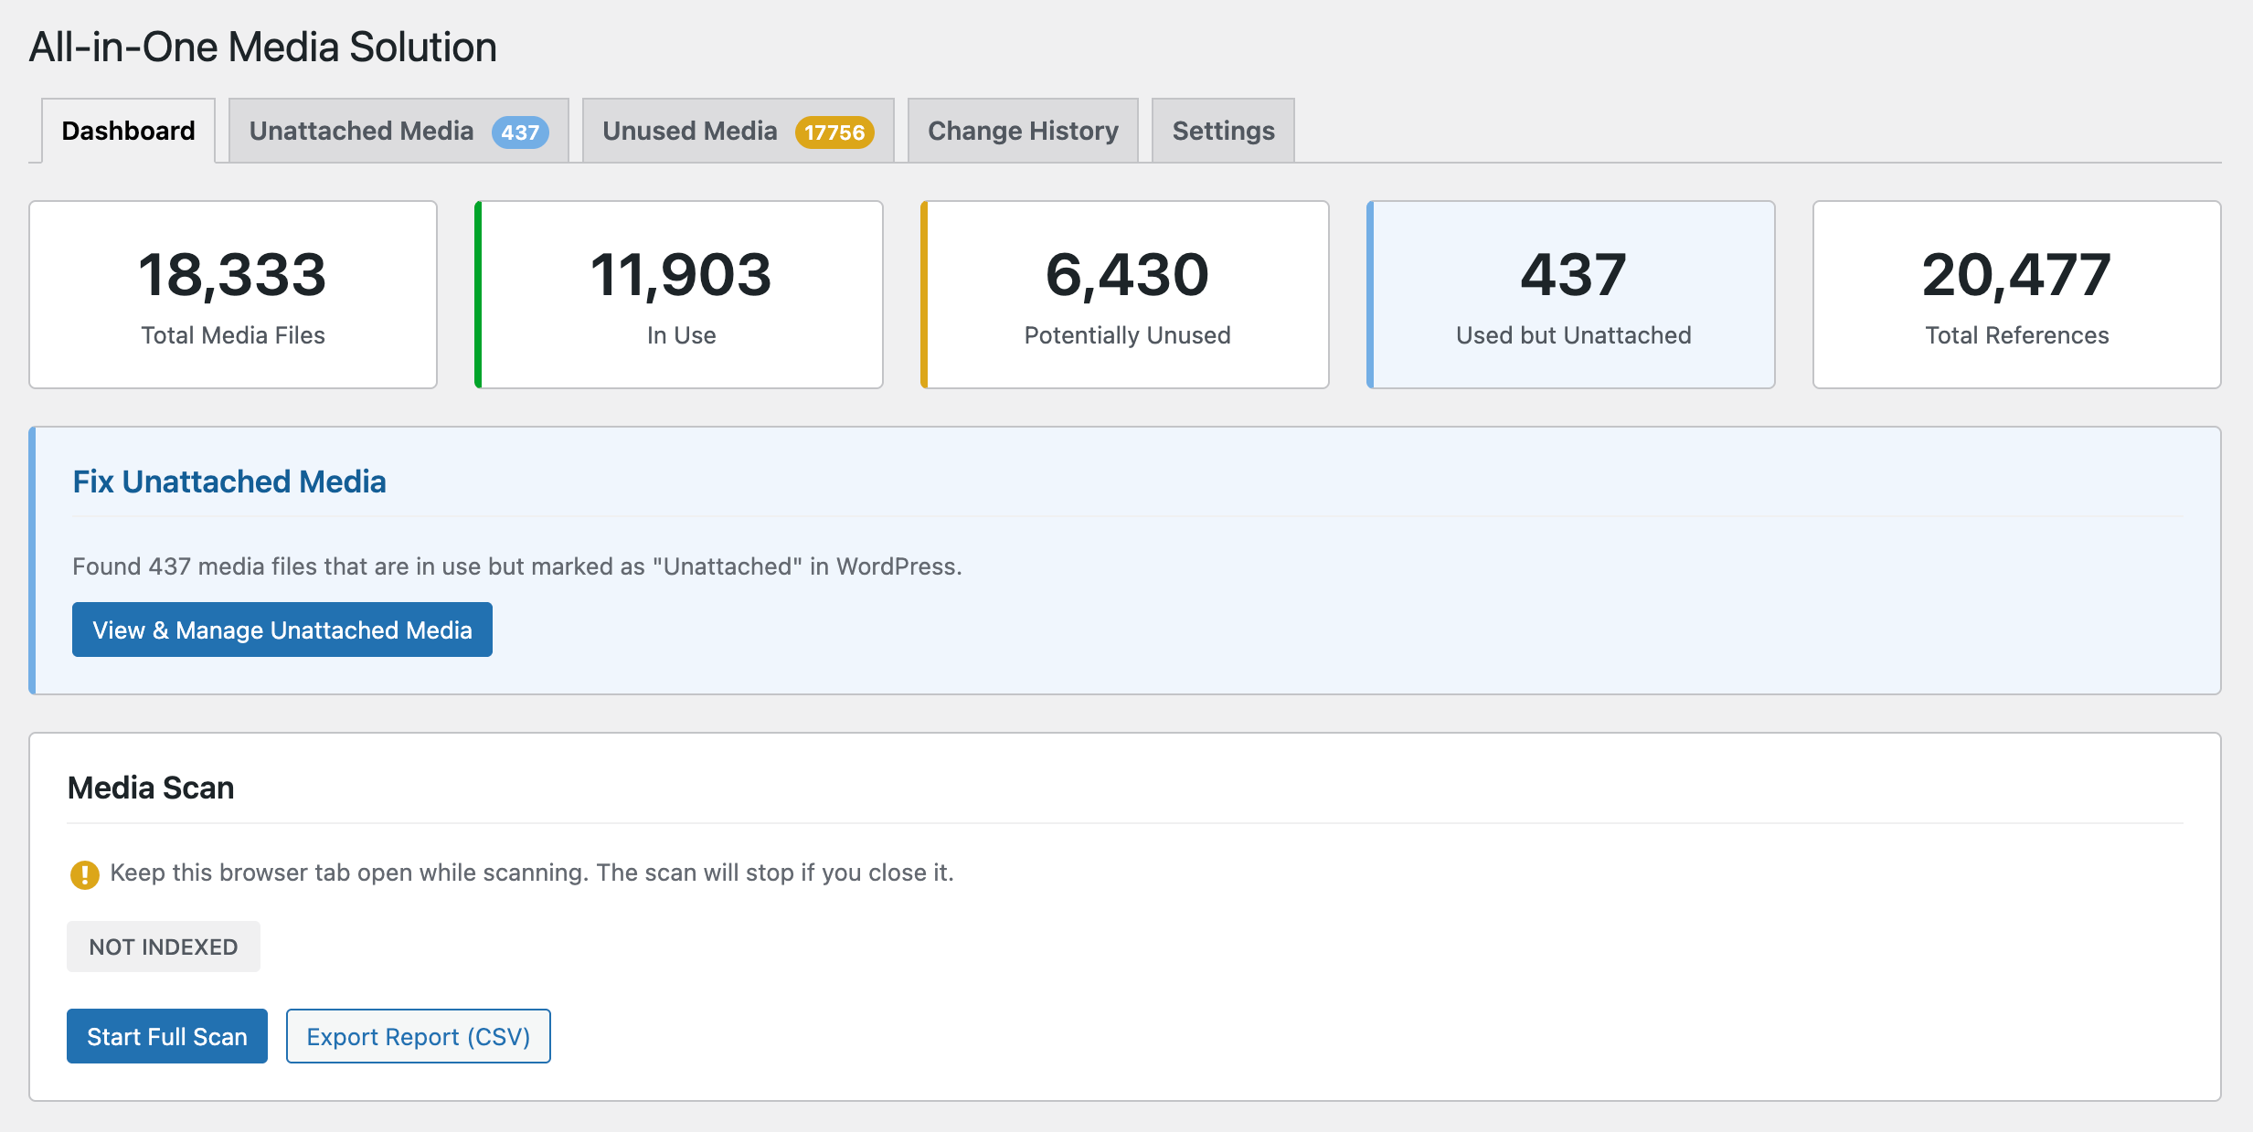This screenshot has height=1132, width=2253.
Task: Export the report as CSV
Action: [418, 1036]
